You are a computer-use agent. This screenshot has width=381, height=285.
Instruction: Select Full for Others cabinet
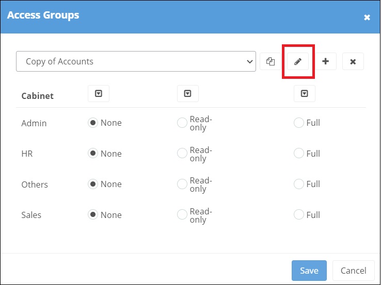pyautogui.click(x=298, y=184)
